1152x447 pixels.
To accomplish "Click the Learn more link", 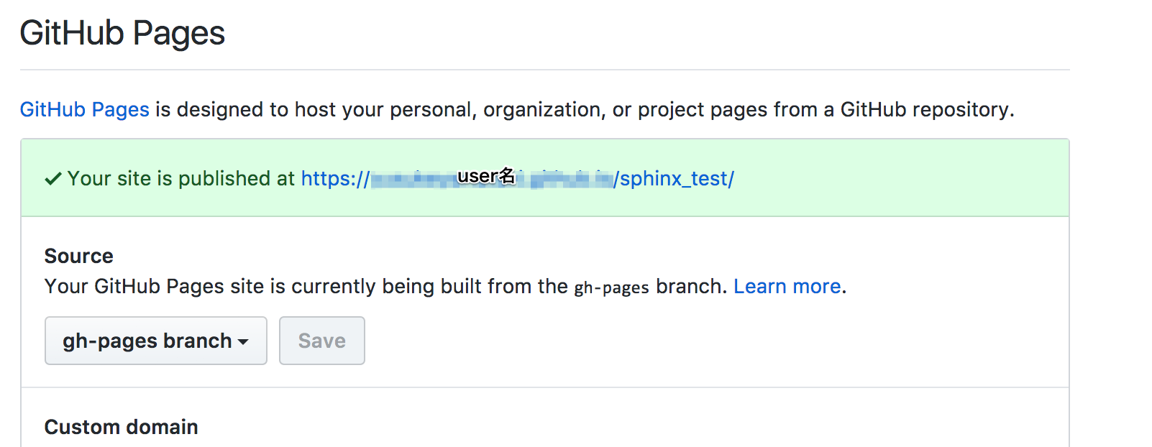I will coord(787,286).
